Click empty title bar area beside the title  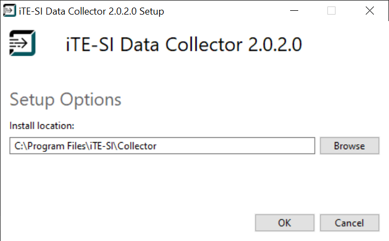(x=227, y=11)
